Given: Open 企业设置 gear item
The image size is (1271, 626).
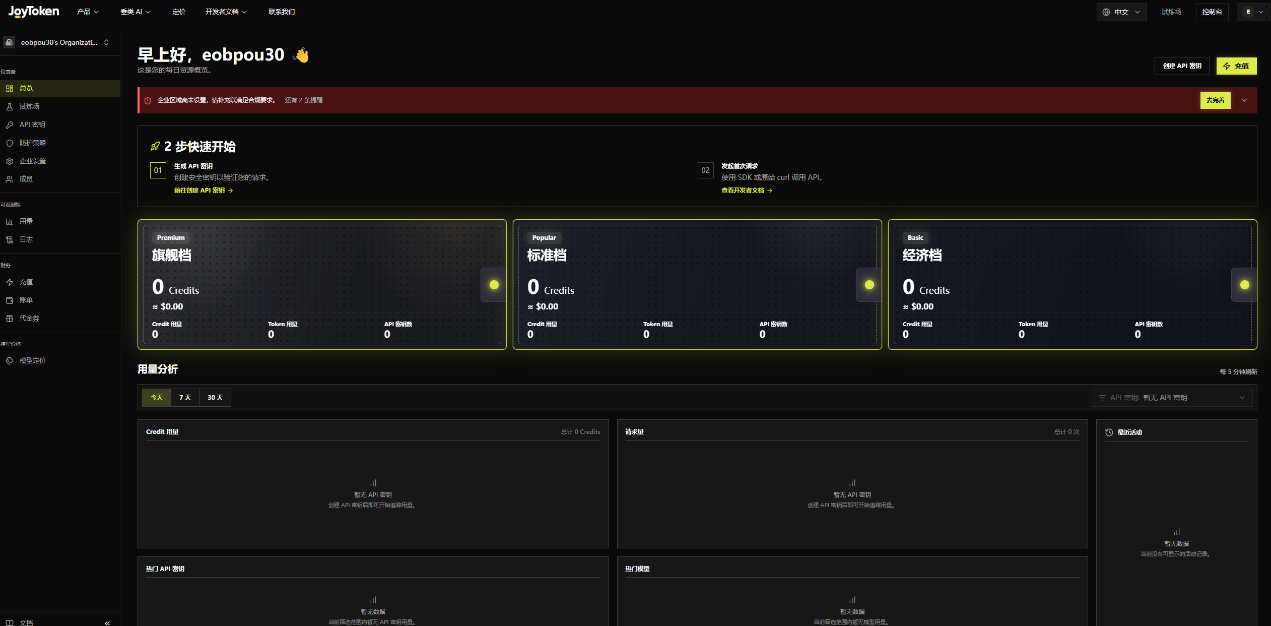Looking at the screenshot, I should (60, 161).
